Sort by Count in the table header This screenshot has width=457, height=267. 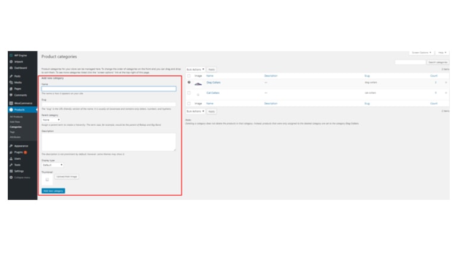434,76
